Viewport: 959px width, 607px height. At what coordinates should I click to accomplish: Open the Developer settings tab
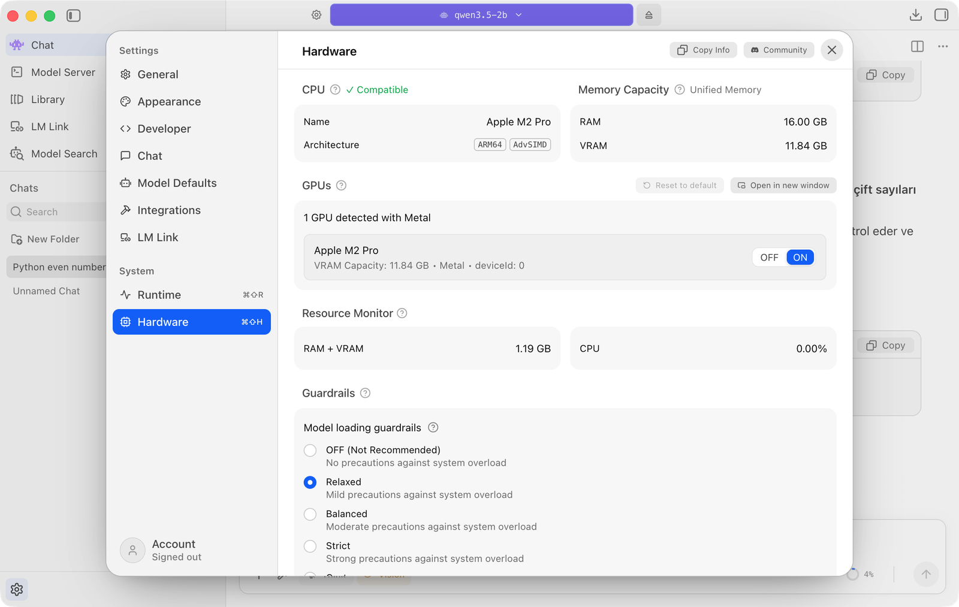(x=192, y=129)
